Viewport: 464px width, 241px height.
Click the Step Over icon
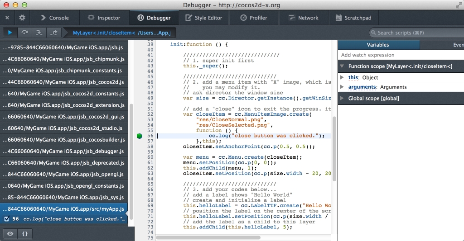click(x=24, y=33)
